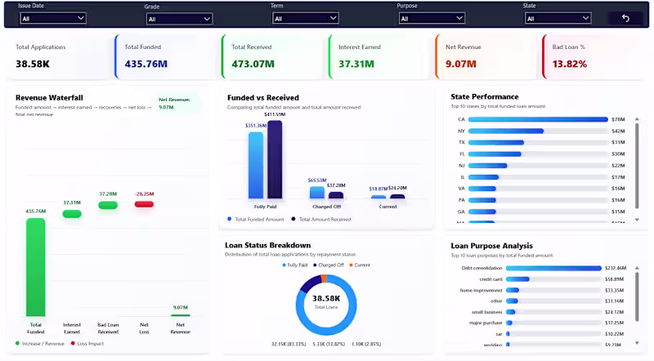Image resolution: width=654 pixels, height=361 pixels.
Task: Click the Loan Purpose Analysis scrollbar
Action: click(637, 296)
